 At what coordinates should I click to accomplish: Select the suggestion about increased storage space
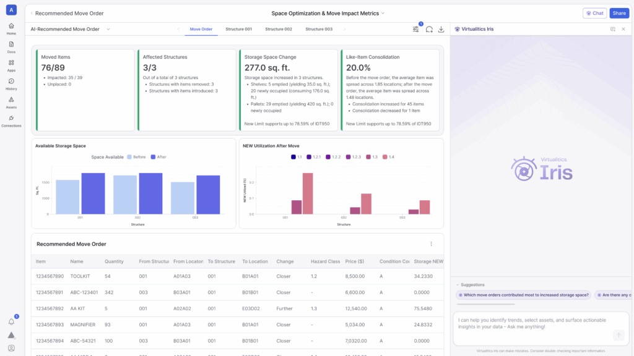[x=523, y=295]
